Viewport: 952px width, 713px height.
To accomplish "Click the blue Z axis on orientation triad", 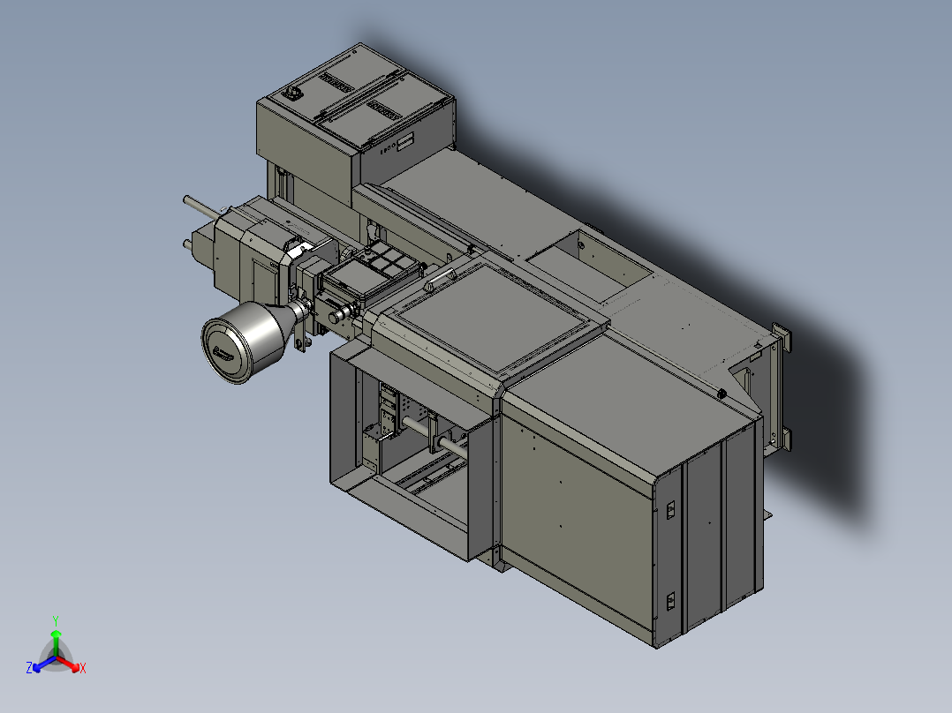I will [42, 664].
